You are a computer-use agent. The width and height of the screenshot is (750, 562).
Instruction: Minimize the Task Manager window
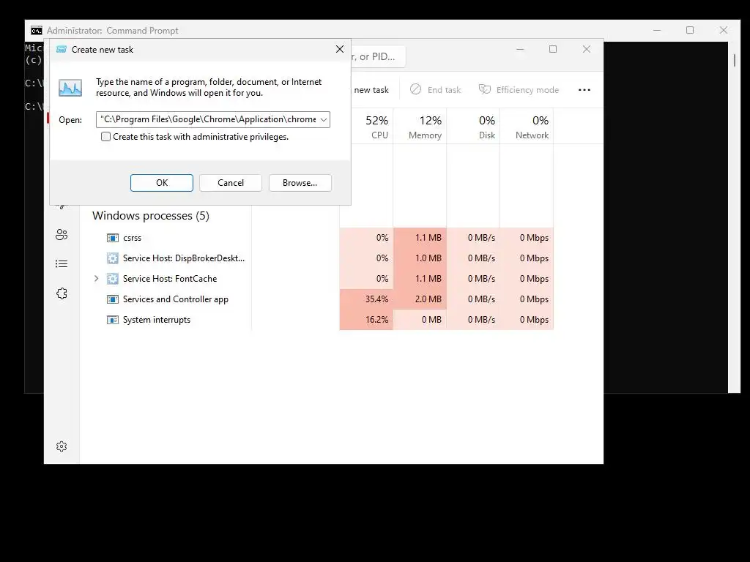pos(520,49)
